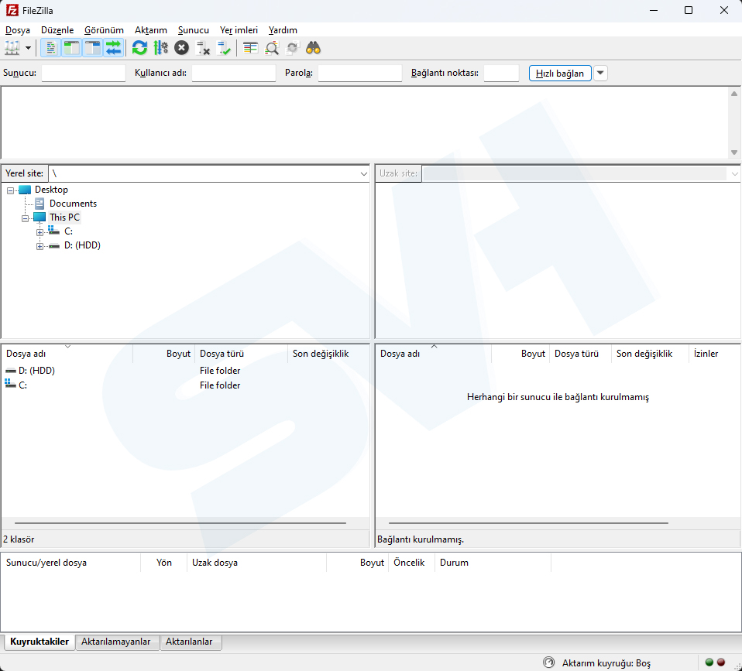Toggle the message log panel icon

pos(51,48)
